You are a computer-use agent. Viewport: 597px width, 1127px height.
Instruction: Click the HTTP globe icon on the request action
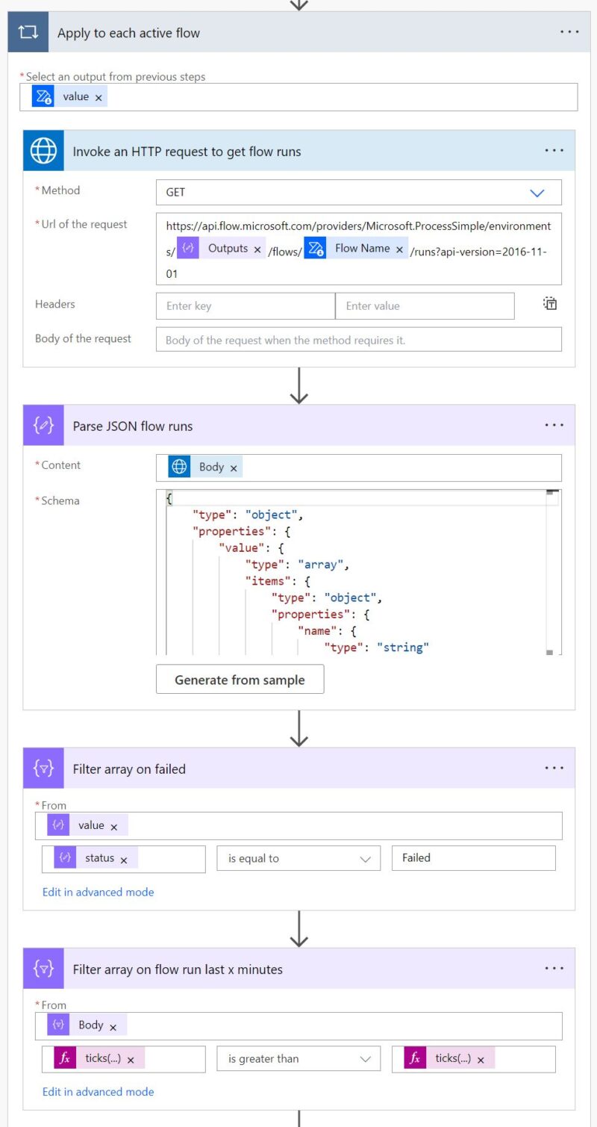click(43, 151)
